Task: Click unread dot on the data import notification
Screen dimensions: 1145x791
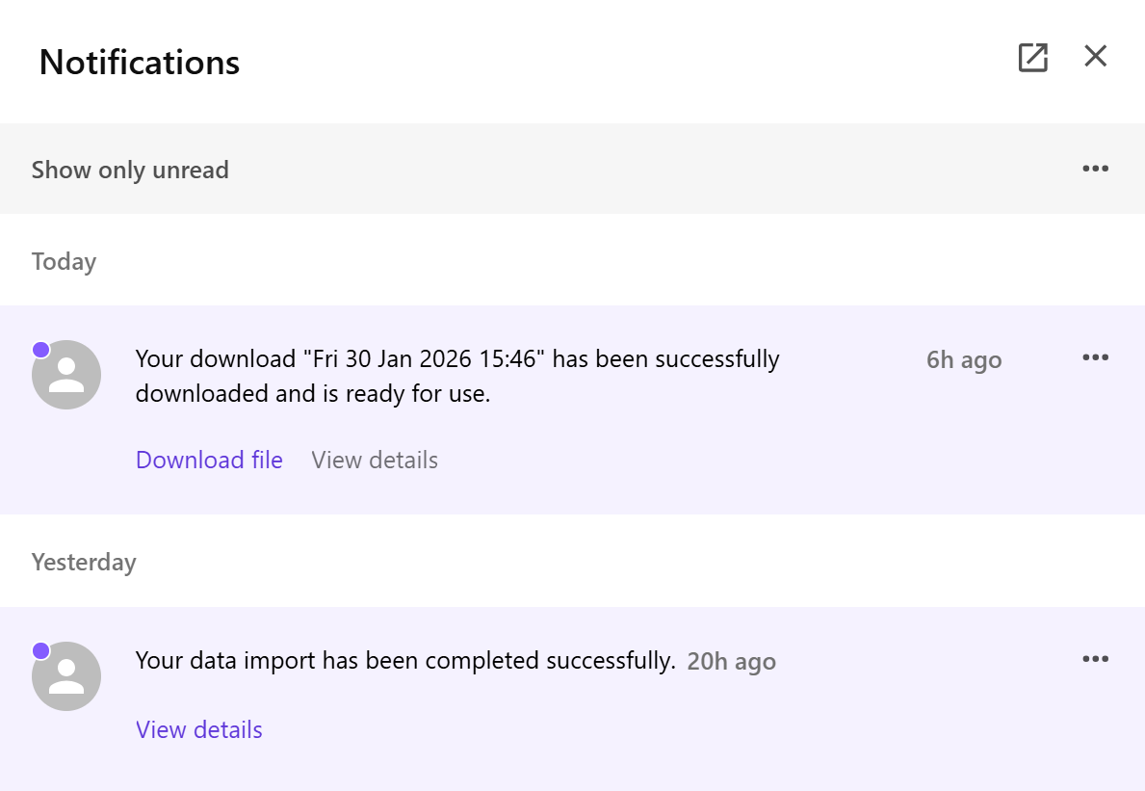Action: pyautogui.click(x=41, y=651)
